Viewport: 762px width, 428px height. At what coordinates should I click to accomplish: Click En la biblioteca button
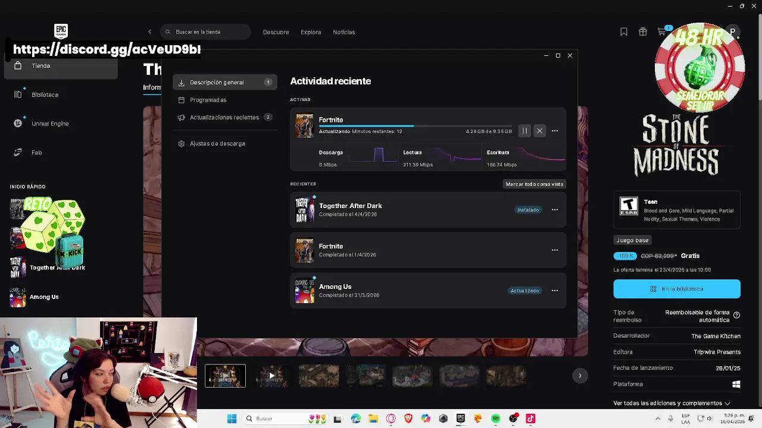click(x=677, y=289)
